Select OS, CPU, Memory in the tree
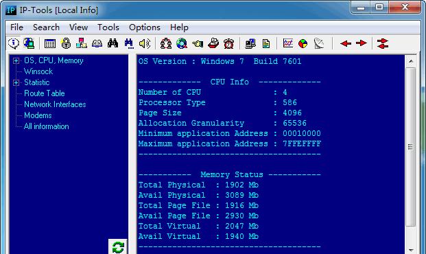 [54, 60]
